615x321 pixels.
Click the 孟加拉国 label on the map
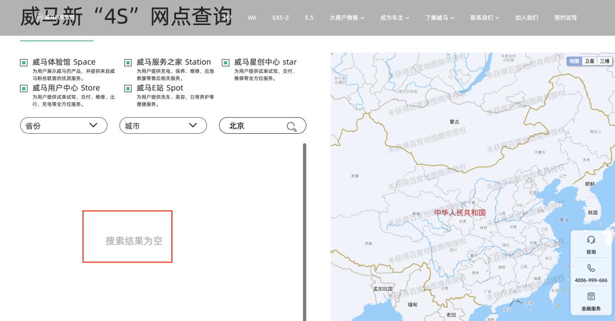[x=383, y=289]
